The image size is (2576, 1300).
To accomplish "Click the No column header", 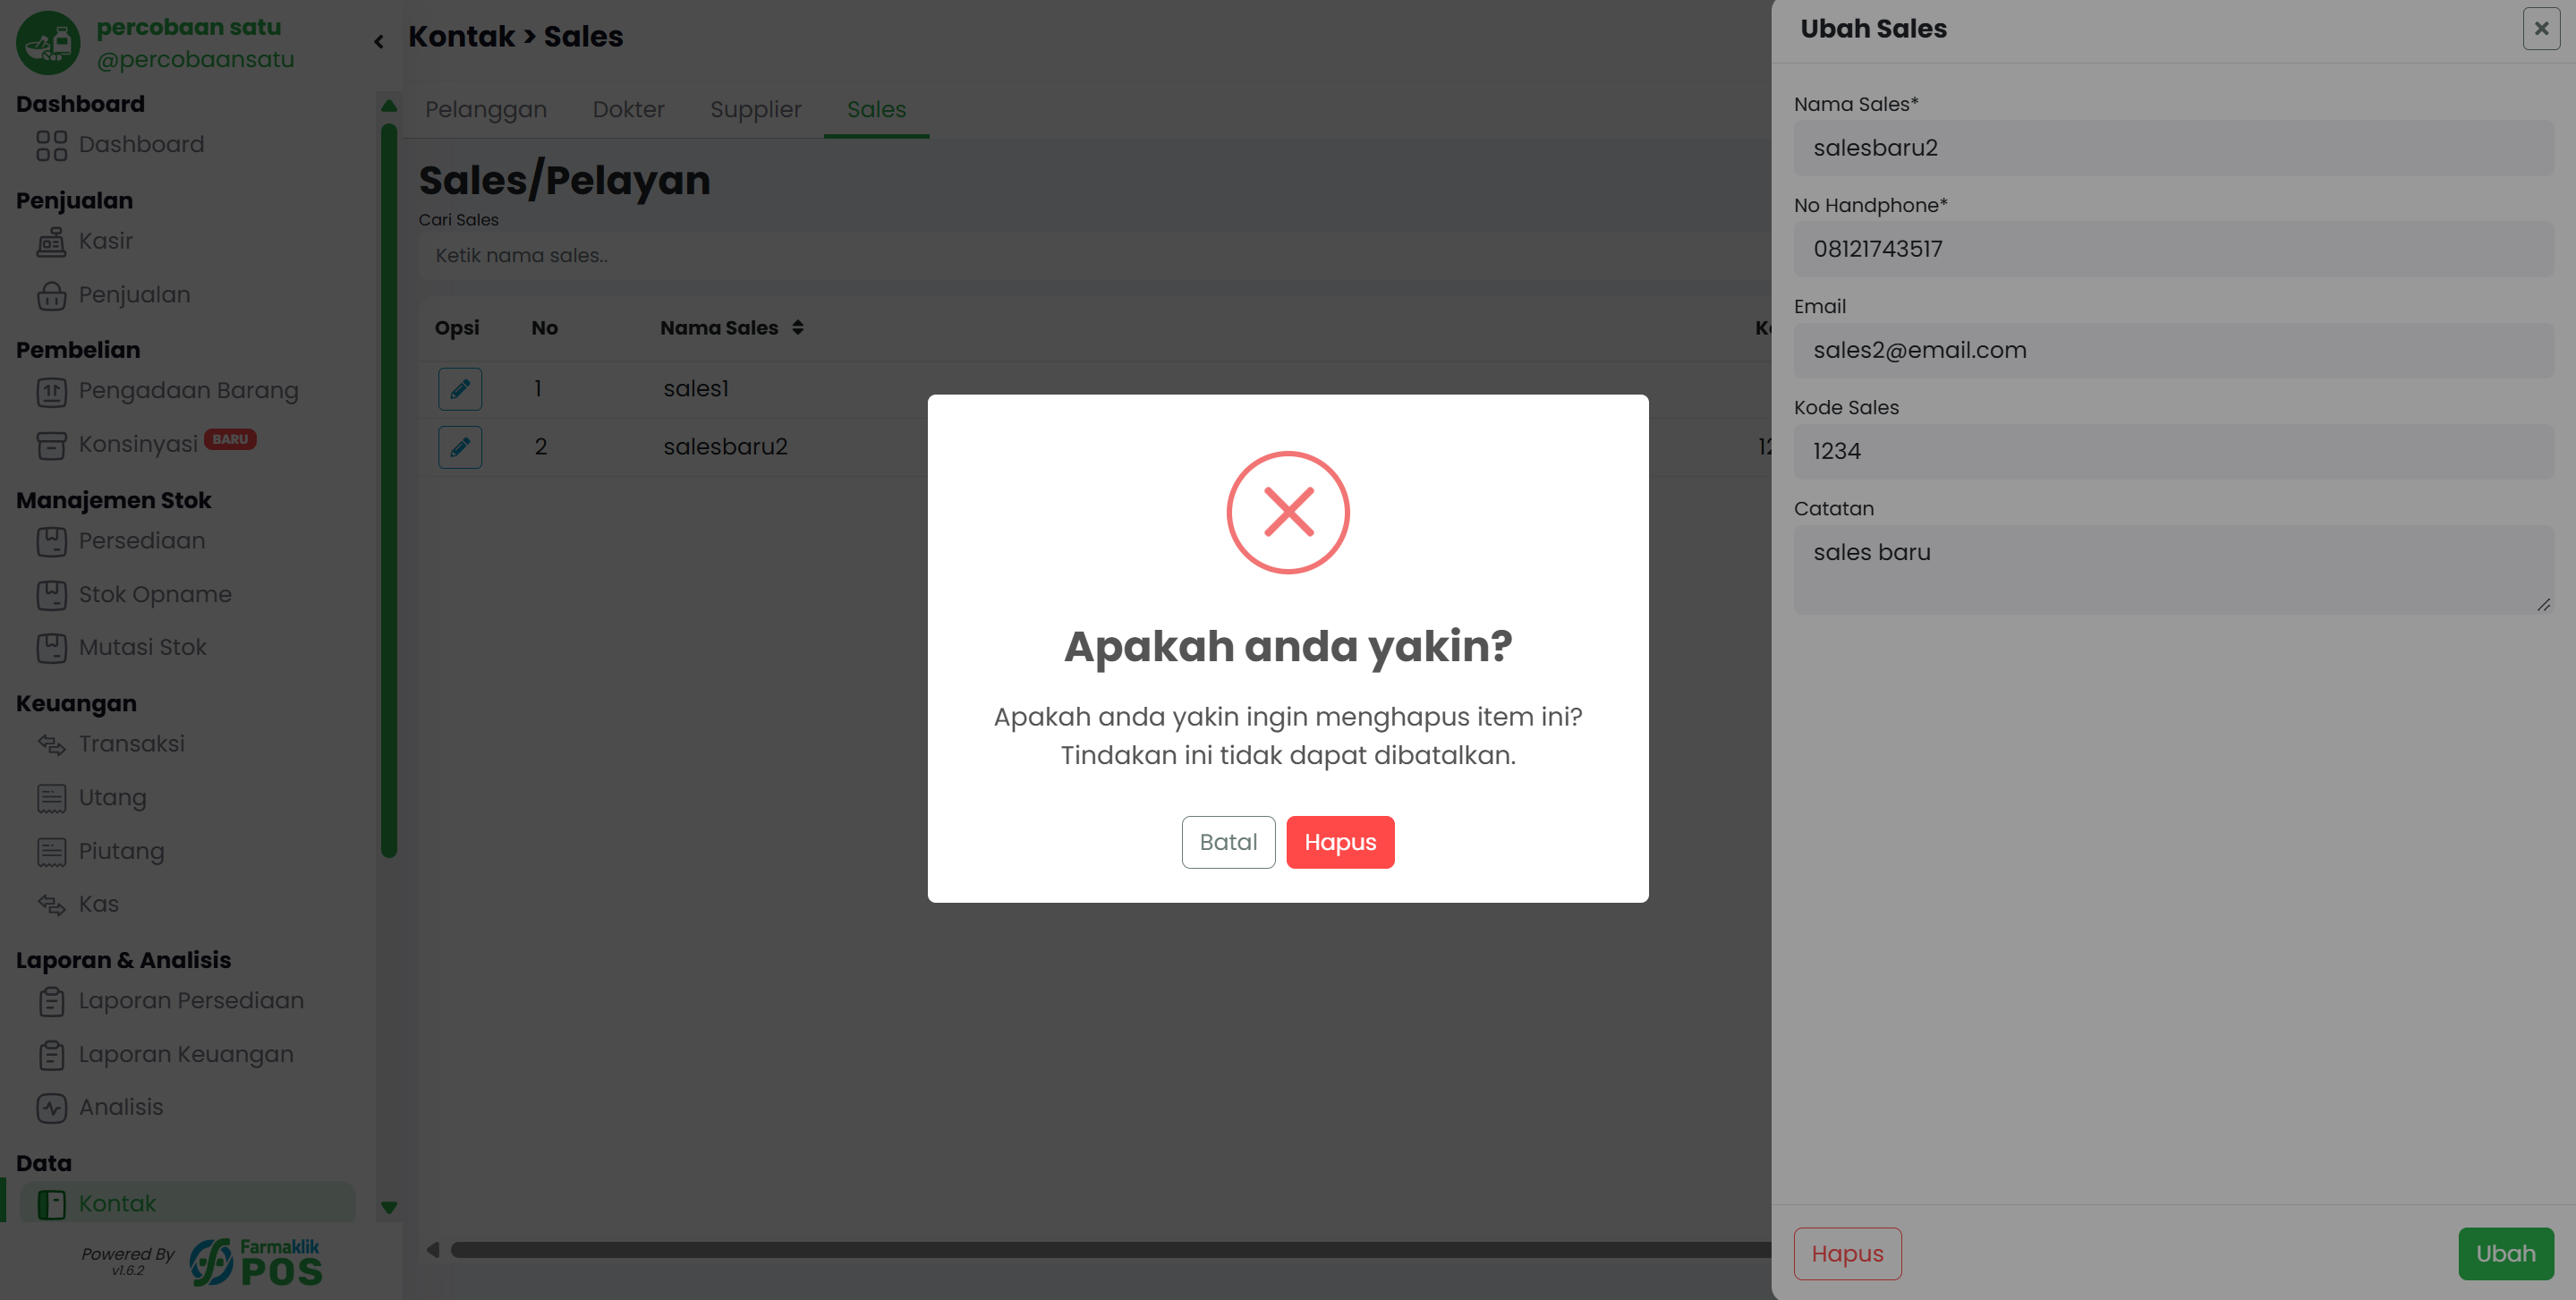I will [x=544, y=328].
